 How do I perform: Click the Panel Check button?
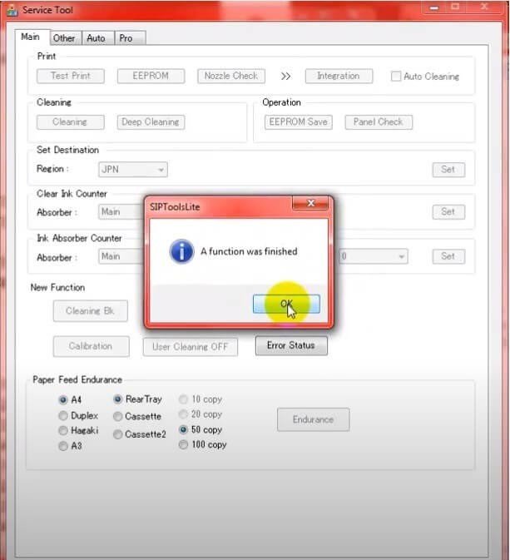(x=379, y=122)
